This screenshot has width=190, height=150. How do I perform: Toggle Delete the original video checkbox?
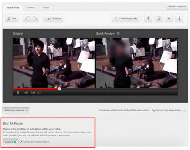(21, 142)
